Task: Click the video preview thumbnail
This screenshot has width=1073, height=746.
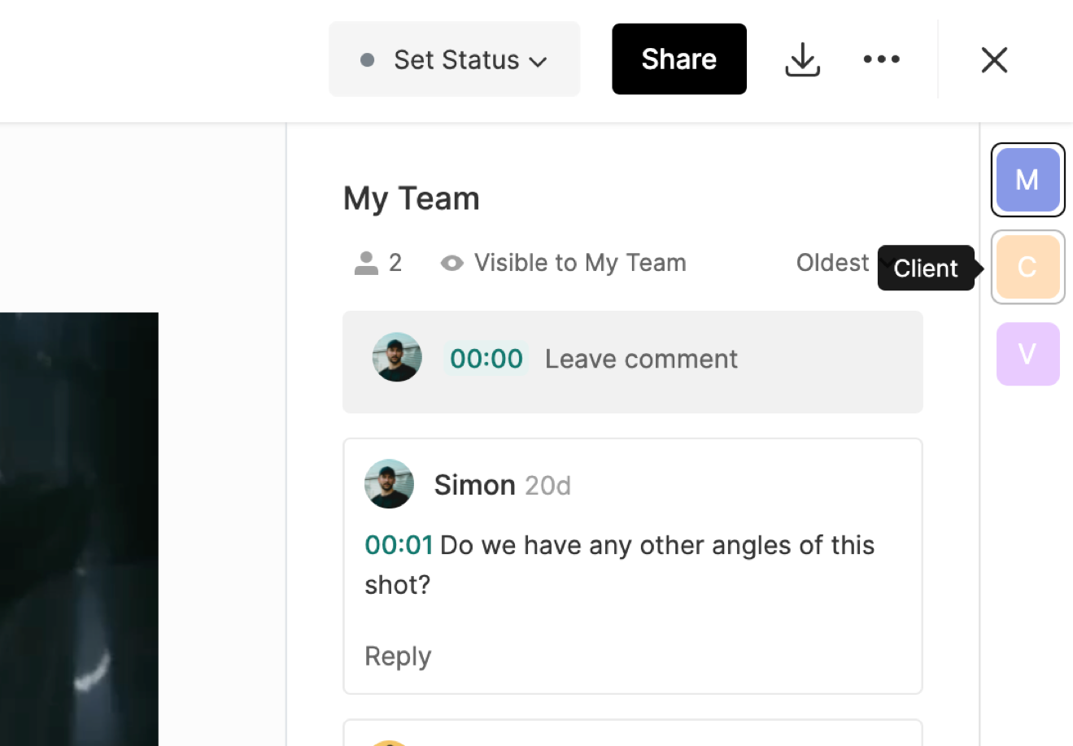Action: 79,529
